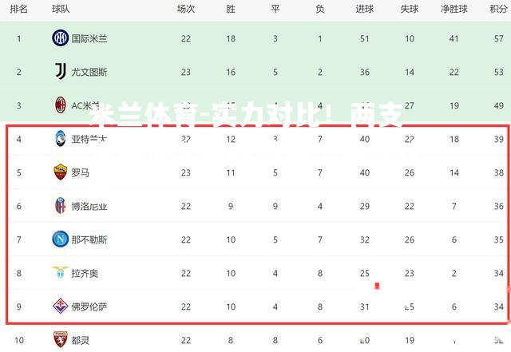Click the 进球 column header
Viewport: 511px width, 352px height.
coord(365,9)
